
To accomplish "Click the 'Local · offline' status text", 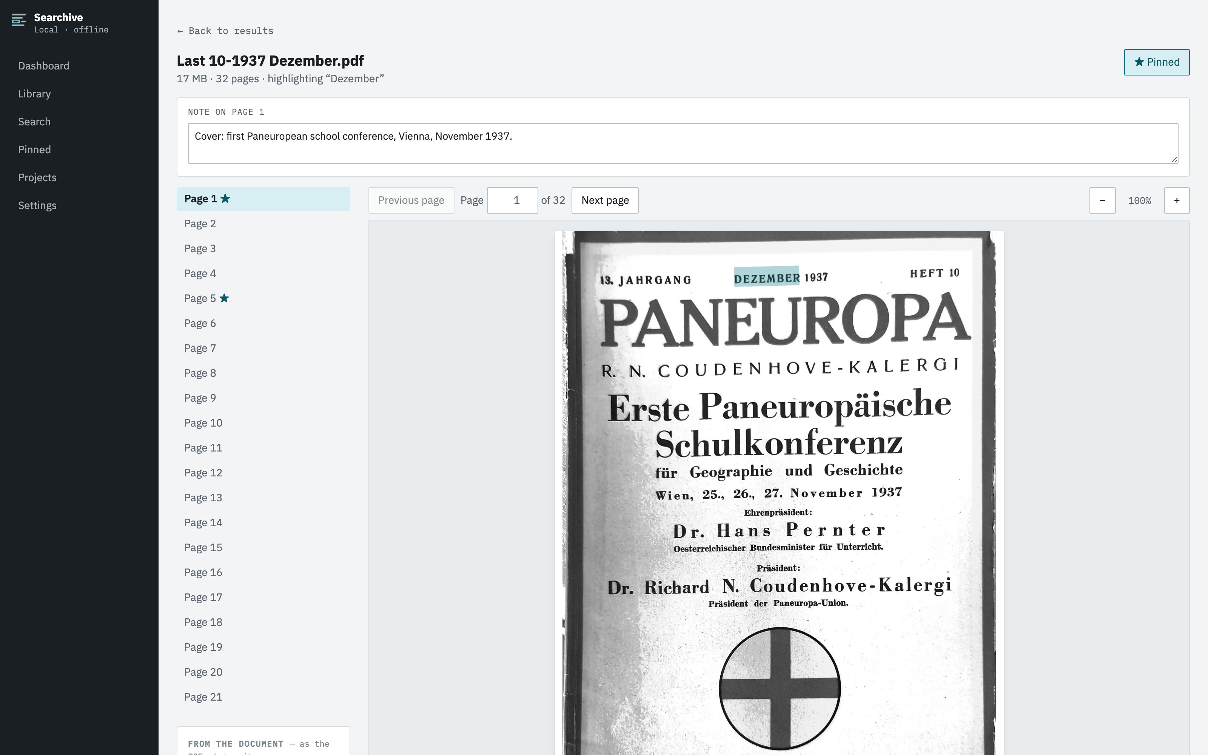I will pyautogui.click(x=71, y=30).
